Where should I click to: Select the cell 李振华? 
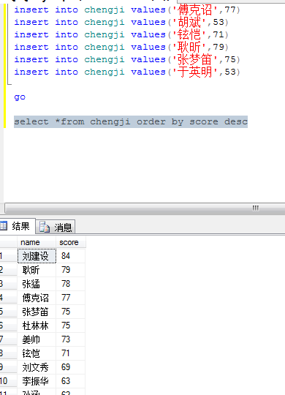click(x=37, y=381)
